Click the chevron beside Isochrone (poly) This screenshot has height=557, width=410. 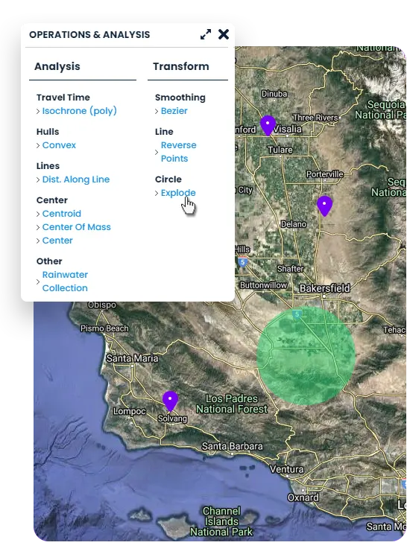(x=38, y=111)
